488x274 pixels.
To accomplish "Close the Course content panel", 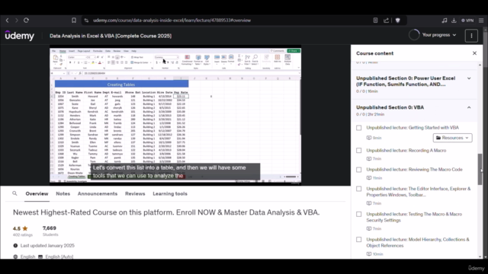I will tap(474, 53).
